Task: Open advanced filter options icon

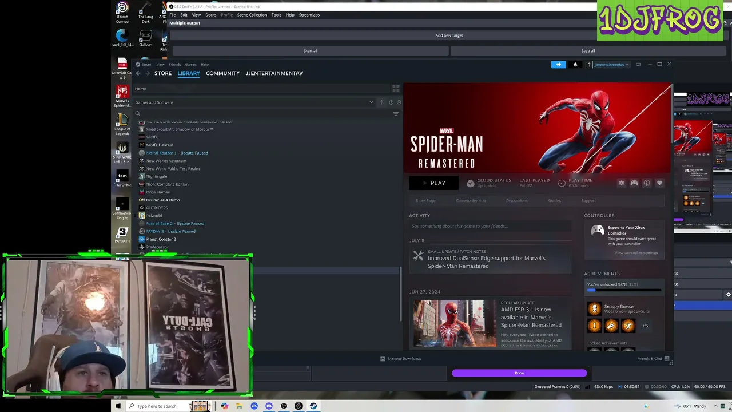Action: pos(396,114)
